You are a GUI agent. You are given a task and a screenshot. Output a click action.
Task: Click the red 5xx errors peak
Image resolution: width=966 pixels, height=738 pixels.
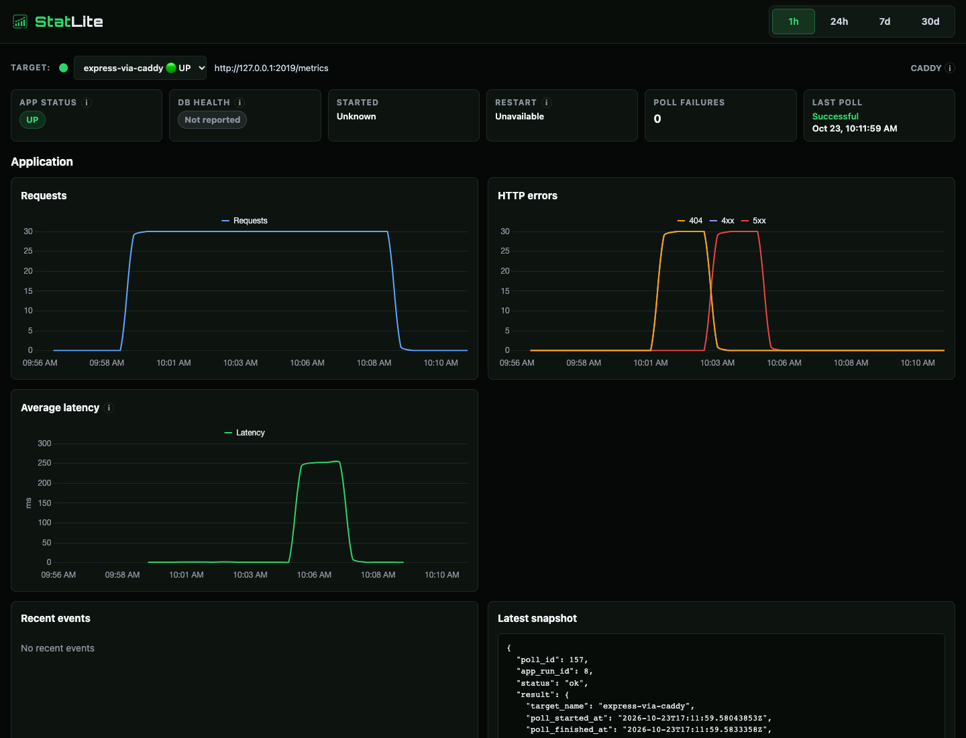(x=743, y=231)
